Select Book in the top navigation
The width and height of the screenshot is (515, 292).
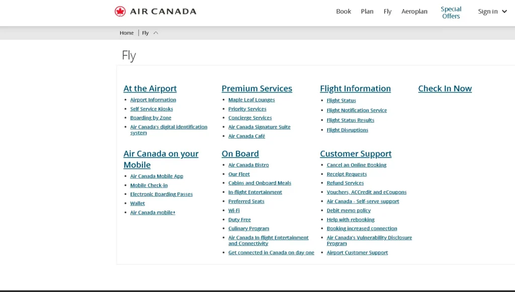coord(344,11)
